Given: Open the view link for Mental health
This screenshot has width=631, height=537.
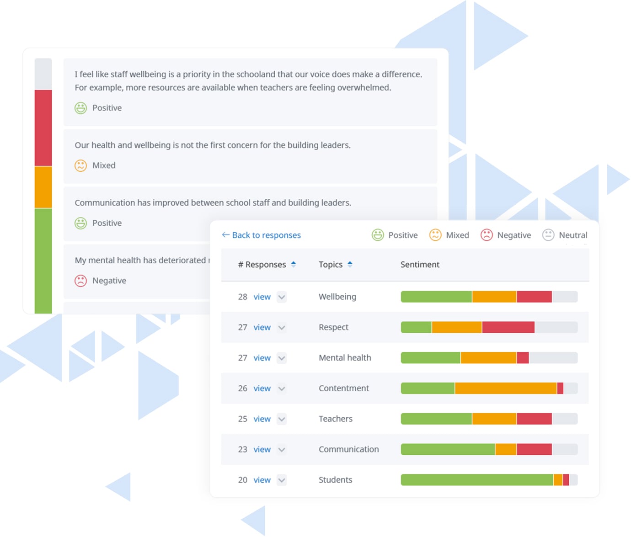Looking at the screenshot, I should (x=262, y=358).
